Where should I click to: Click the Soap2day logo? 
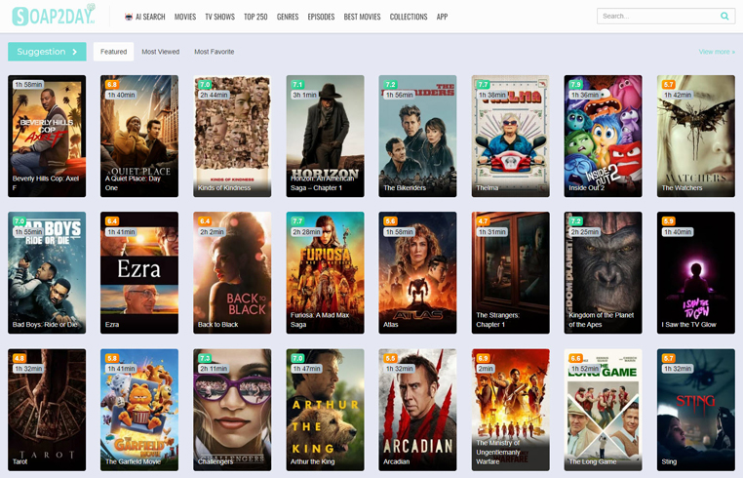point(53,16)
